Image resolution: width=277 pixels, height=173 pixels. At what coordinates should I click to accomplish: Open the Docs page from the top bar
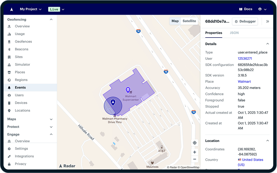[x=246, y=9]
